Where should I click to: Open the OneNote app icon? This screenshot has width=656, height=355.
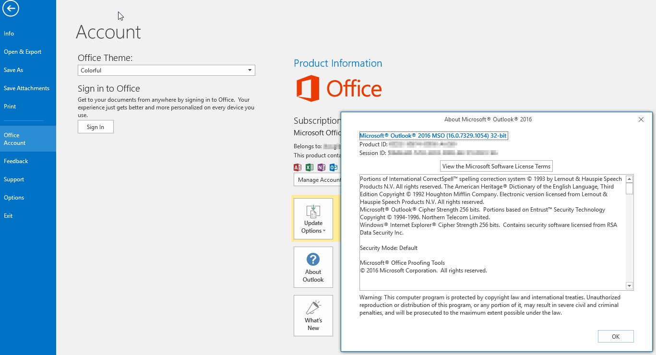coord(321,167)
